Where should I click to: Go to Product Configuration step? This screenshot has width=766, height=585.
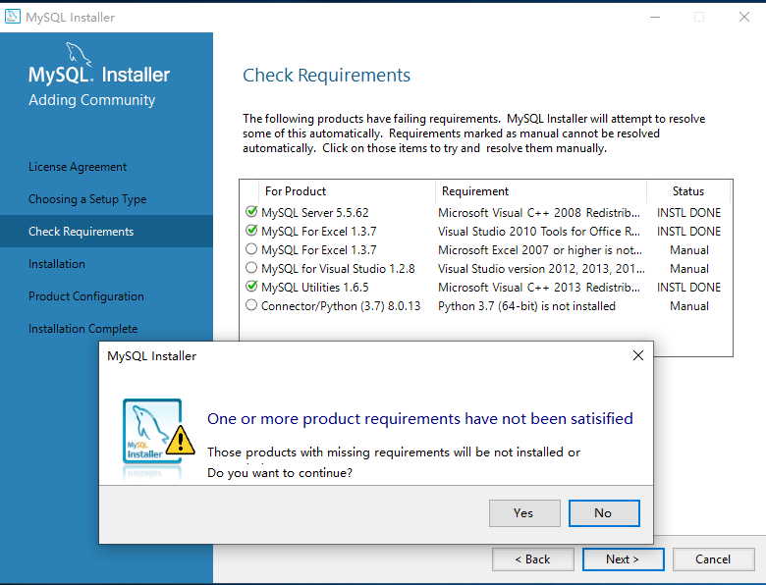[86, 296]
